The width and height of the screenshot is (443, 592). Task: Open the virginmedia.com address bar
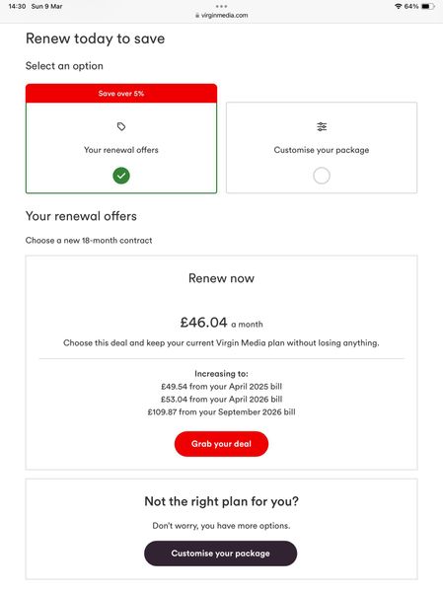222,16
